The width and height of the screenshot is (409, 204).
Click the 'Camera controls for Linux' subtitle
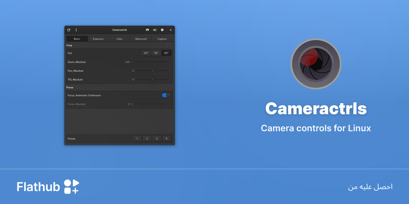(x=316, y=128)
